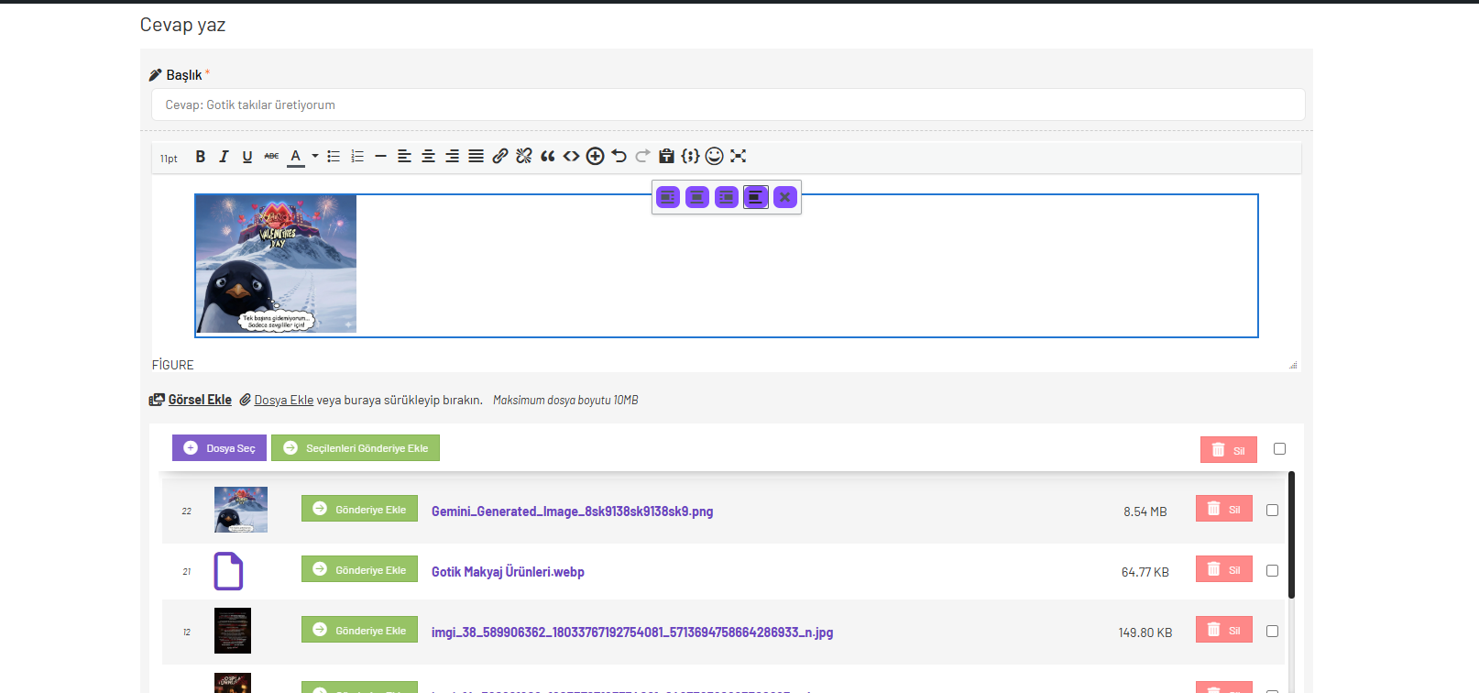Tick the checkbox for Gemini_Generated_Image file
The image size is (1479, 693).
pos(1272,511)
